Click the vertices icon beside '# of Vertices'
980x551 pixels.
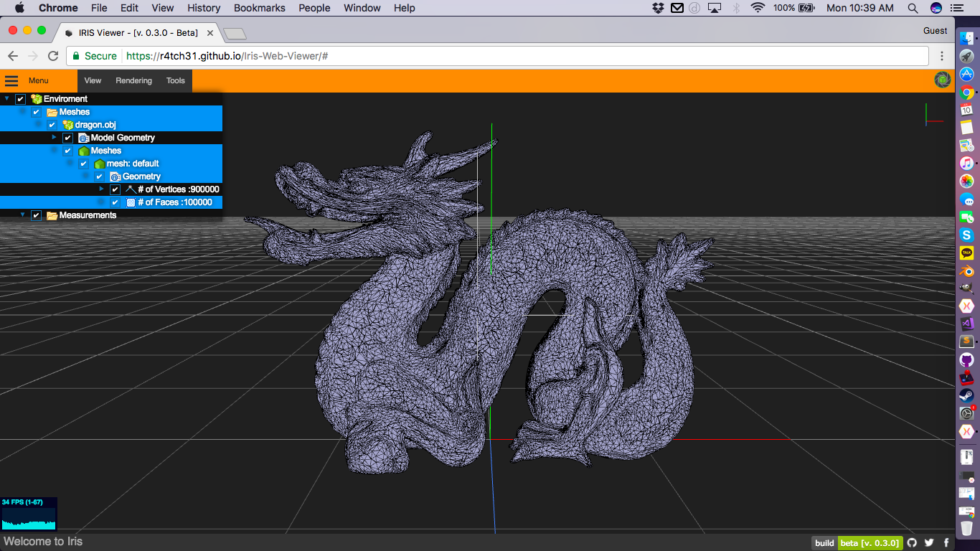tap(131, 189)
